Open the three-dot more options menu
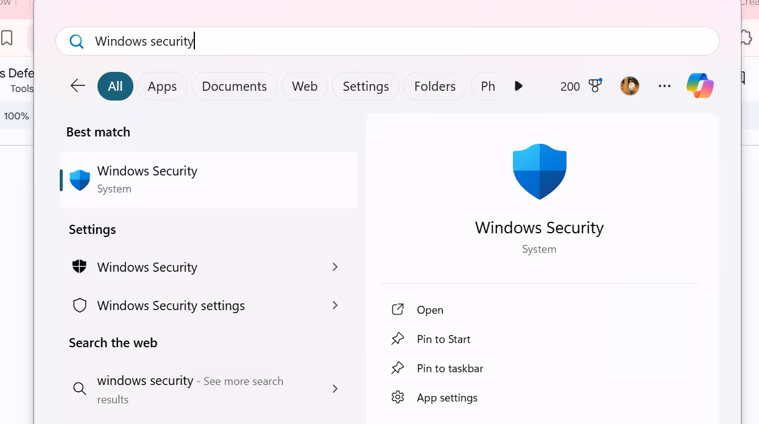Image resolution: width=759 pixels, height=424 pixels. [665, 87]
